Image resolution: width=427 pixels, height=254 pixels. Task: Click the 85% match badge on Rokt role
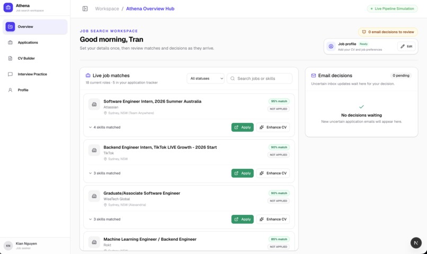(x=279, y=239)
